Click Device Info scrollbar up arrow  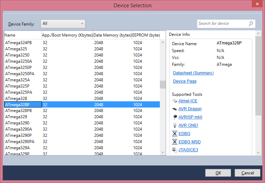click(x=258, y=33)
